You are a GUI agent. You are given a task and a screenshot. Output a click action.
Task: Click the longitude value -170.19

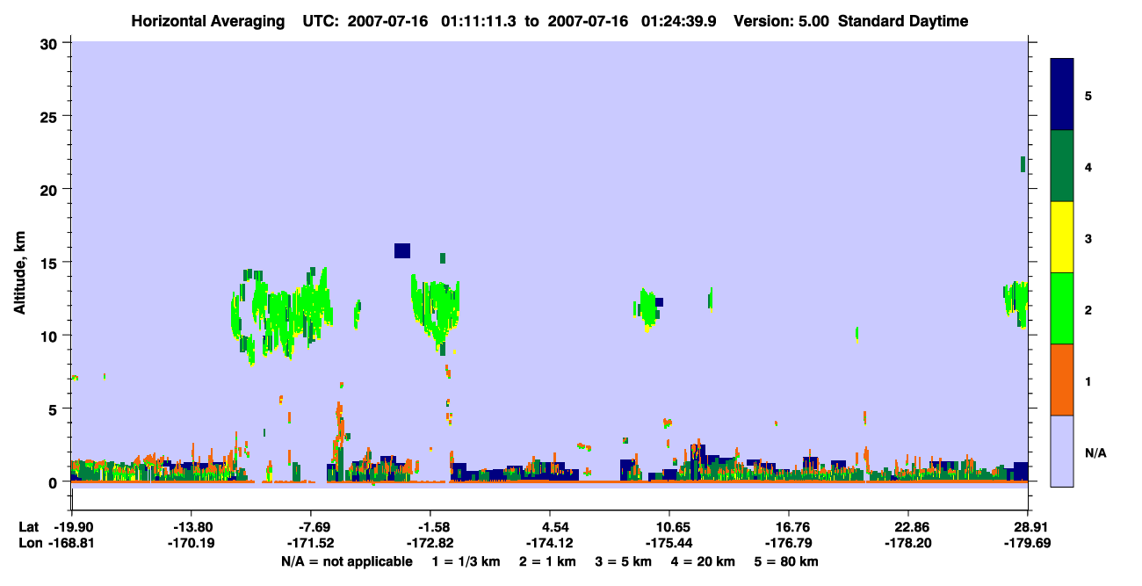[x=191, y=543]
